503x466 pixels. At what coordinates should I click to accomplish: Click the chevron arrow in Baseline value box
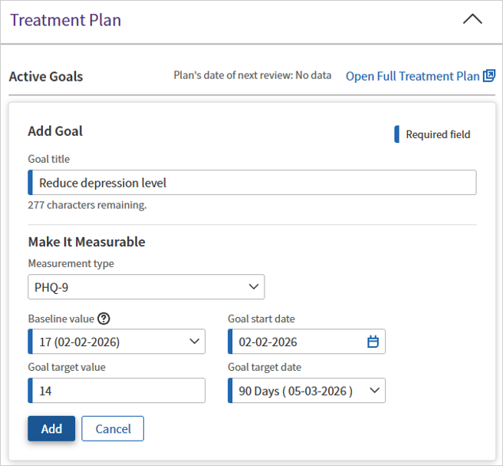click(x=194, y=342)
